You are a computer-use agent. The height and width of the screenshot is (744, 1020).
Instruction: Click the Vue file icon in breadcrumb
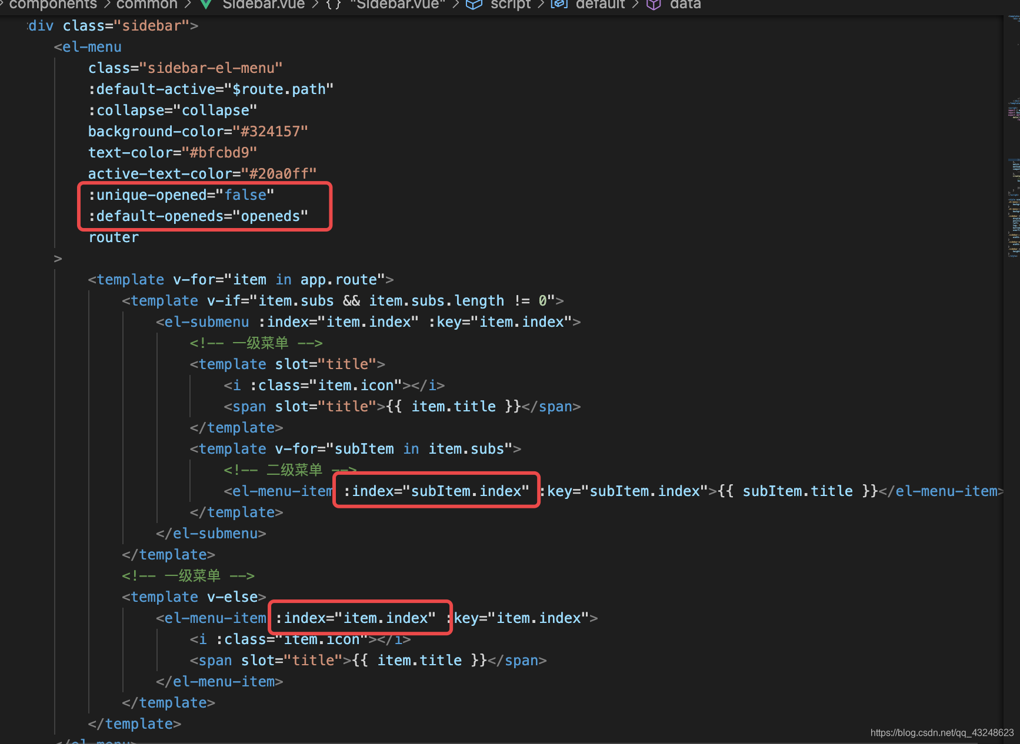point(206,4)
